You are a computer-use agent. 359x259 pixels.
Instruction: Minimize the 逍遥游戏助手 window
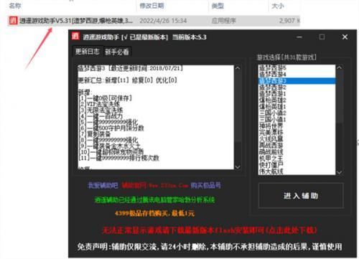299,37
